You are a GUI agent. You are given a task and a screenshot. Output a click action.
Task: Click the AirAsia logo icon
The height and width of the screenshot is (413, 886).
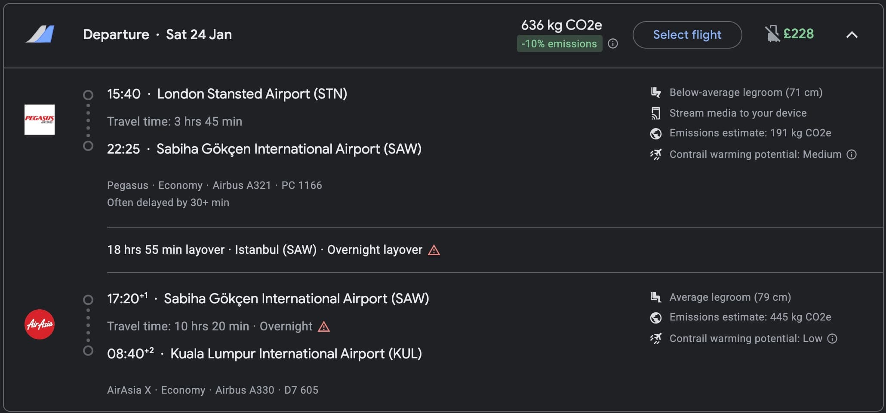(x=40, y=325)
